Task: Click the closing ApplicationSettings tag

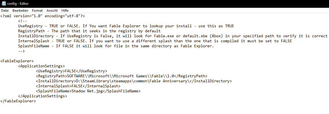Action: pyautogui.click(x=42, y=96)
